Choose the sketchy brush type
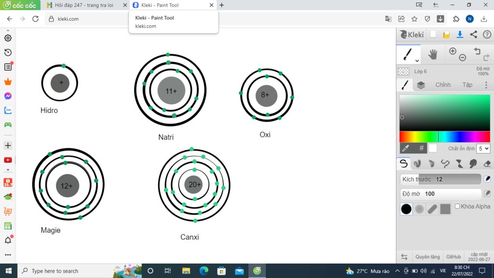Screen dimensions: 494x278 [431, 163]
